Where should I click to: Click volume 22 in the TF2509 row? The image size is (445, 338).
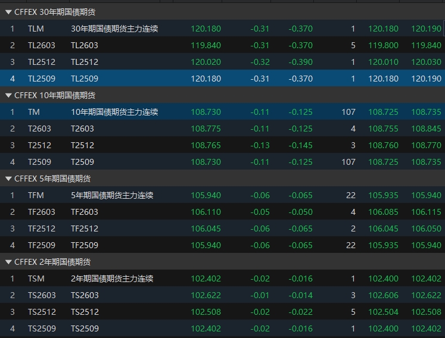tap(351, 245)
